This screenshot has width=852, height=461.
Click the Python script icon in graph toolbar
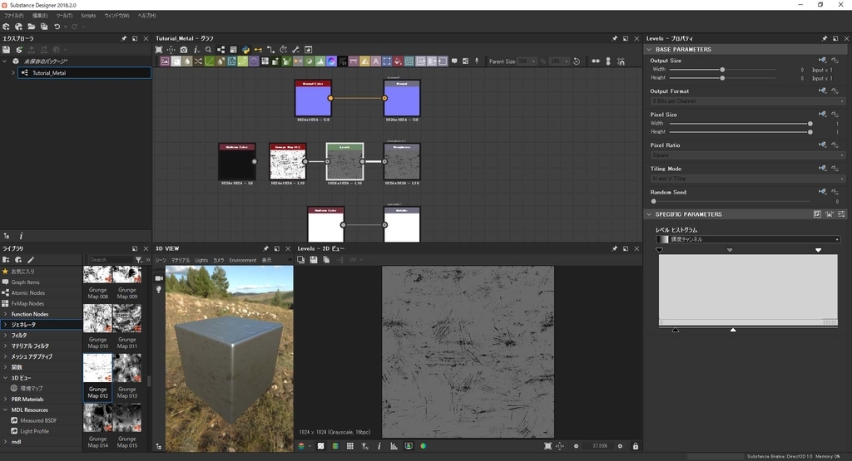pyautogui.click(x=245, y=49)
